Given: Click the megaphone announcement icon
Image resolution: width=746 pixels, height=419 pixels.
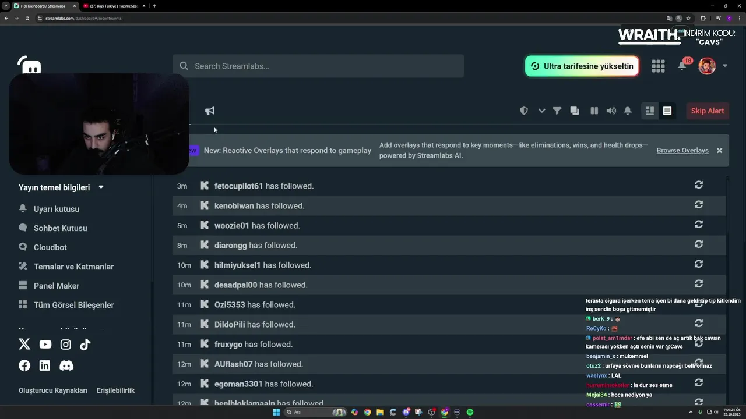Looking at the screenshot, I should [x=210, y=111].
